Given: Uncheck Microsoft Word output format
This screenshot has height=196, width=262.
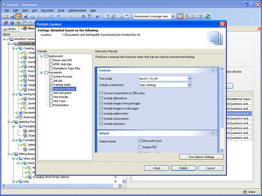Looking at the screenshot, I should tap(140, 141).
